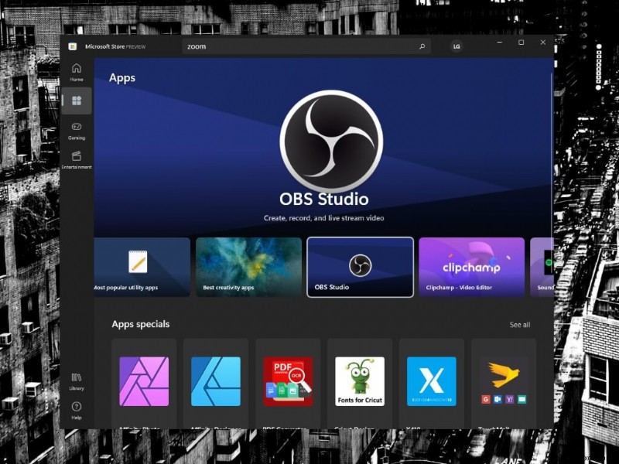Select Most popular utility apps card
Screen dimensions: 619x464
click(x=142, y=267)
